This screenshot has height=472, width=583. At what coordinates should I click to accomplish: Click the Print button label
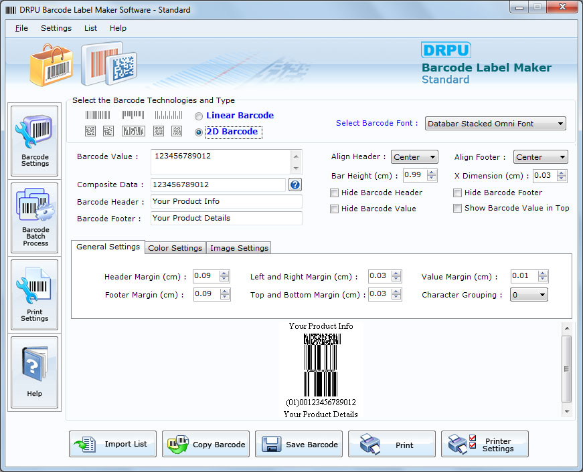[x=404, y=445]
